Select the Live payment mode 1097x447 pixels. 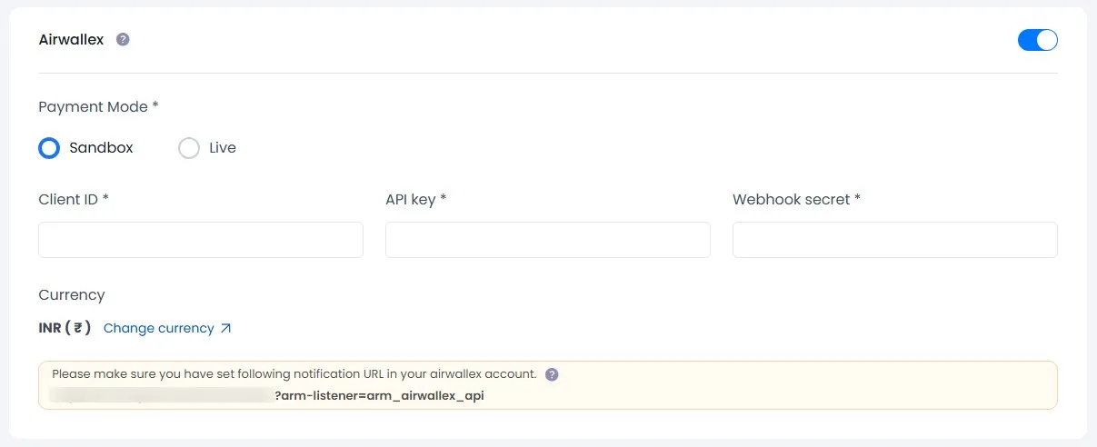(x=189, y=148)
